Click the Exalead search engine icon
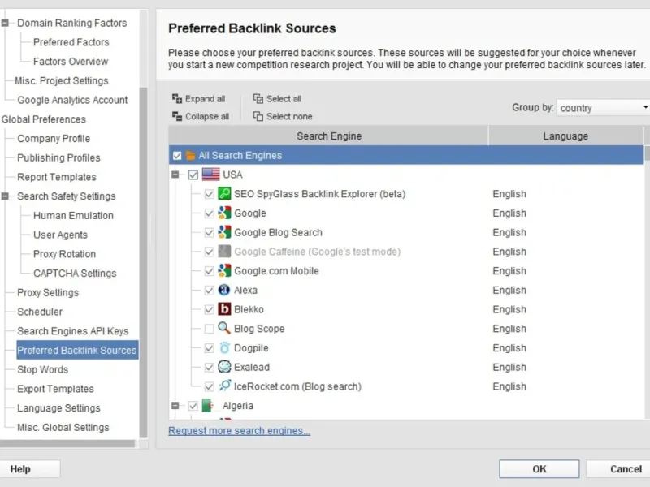 (x=225, y=368)
